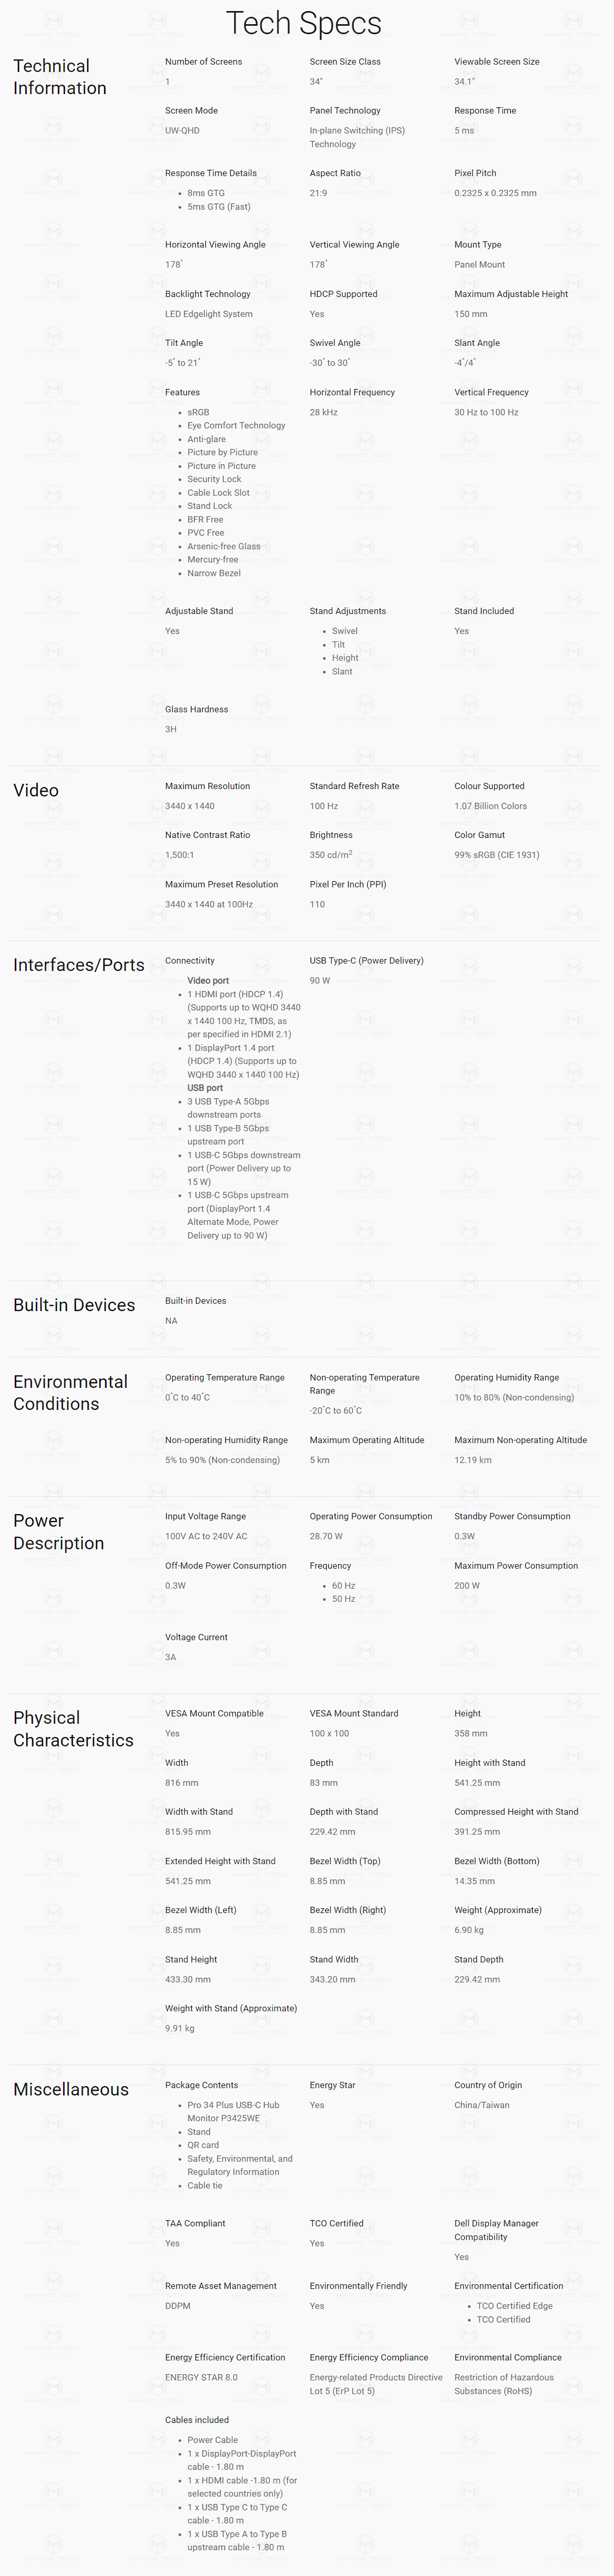Click the Package Contents label
614x2576 pixels.
point(202,2085)
